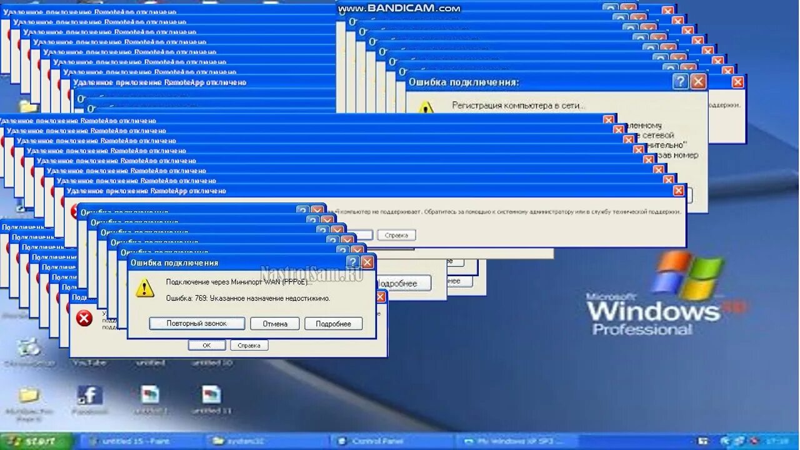This screenshot has height=450, width=800.
Task: Click OK in the RemoteApp dialog behind the front dialog
Action: point(207,345)
